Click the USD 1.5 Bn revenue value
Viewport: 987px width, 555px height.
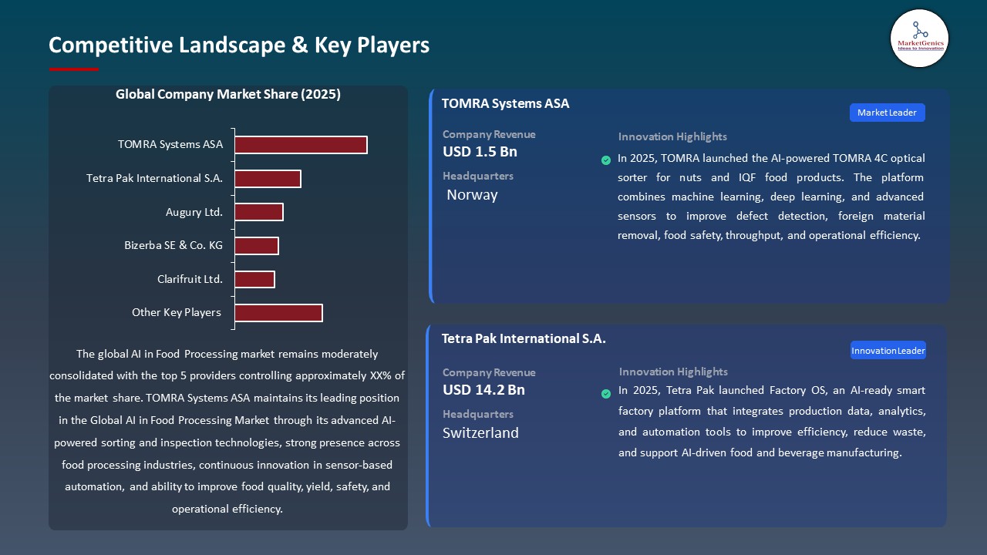click(480, 152)
